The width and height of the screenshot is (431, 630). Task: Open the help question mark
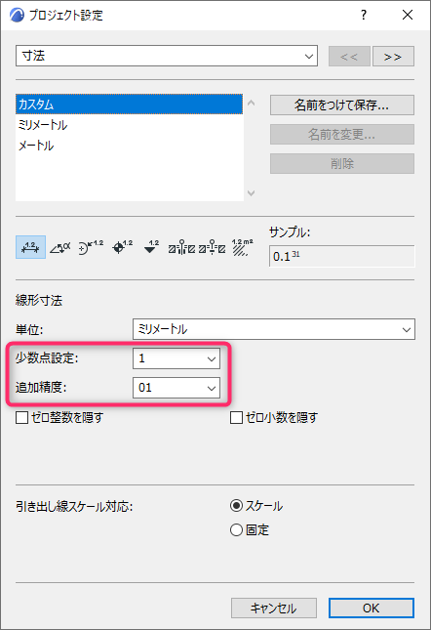coord(364,16)
